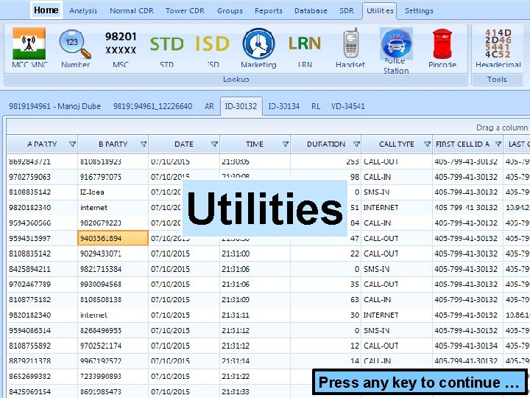Open the MCC MNC lookup tool
Screen dimensions: 530x398
coord(29,47)
